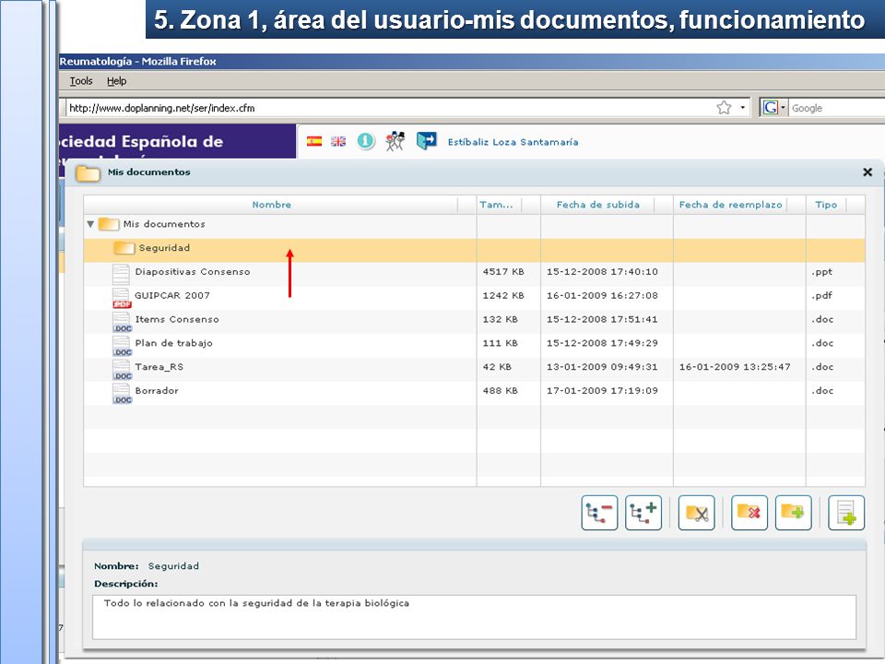Image resolution: width=885 pixels, height=664 pixels.
Task: Click the 15-12-2008 17:40:10 upload date
Action: 602,271
